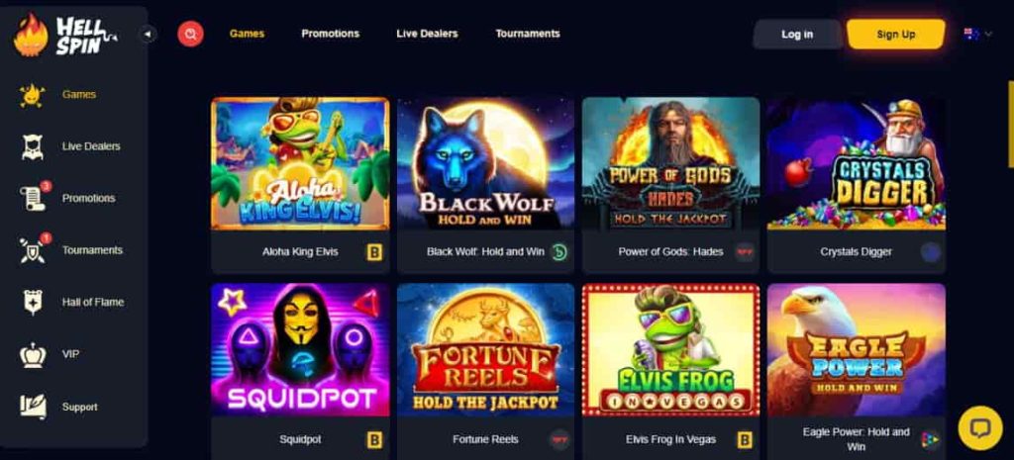Open the Hall of Flame sidebar icon

pyautogui.click(x=33, y=303)
